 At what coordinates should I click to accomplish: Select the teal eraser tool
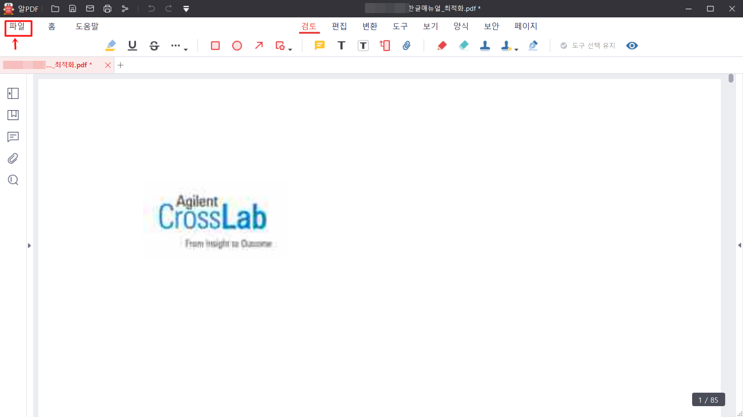pyautogui.click(x=464, y=46)
